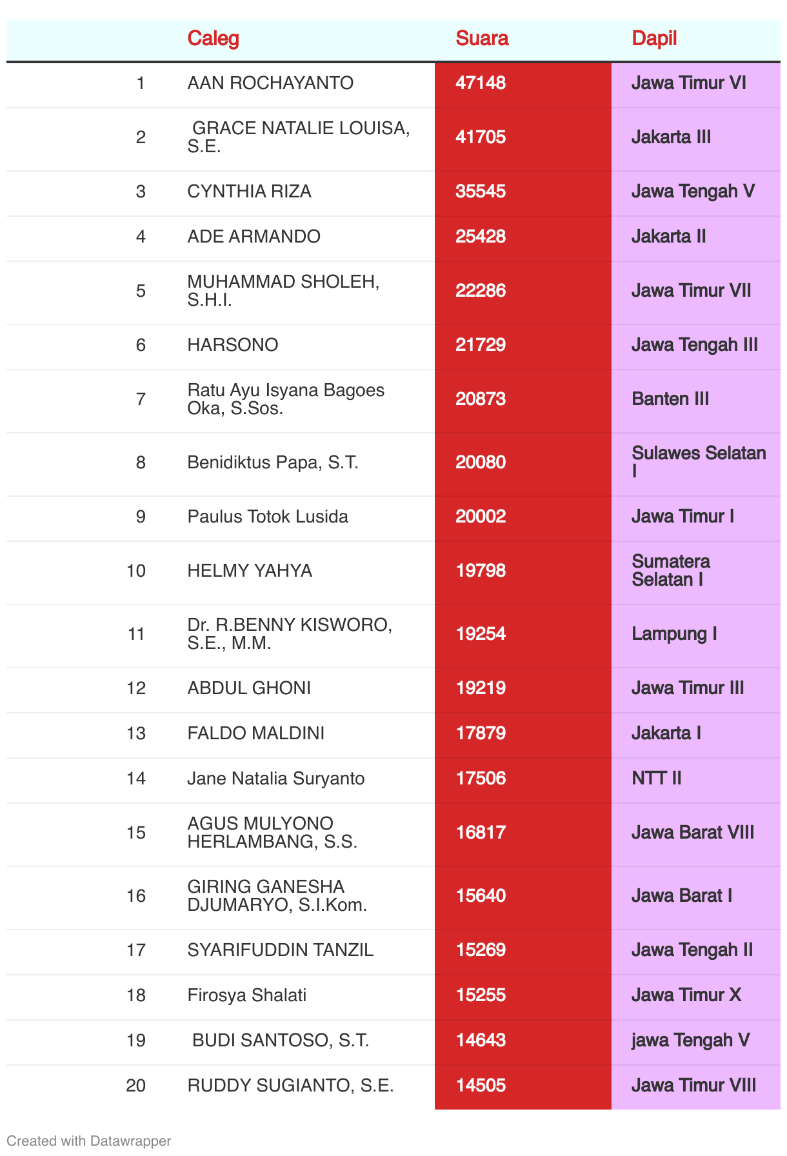Image resolution: width=787 pixels, height=1156 pixels.
Task: Select the ADE ARMANDO row name
Action: click(254, 237)
